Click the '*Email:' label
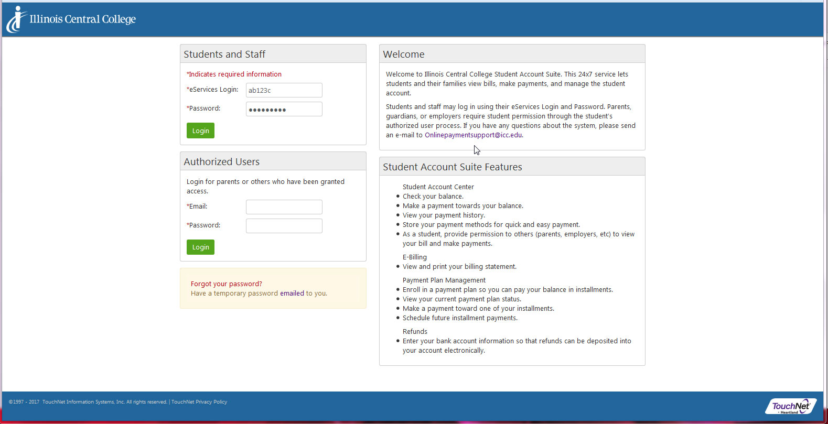Image resolution: width=828 pixels, height=424 pixels. point(197,206)
